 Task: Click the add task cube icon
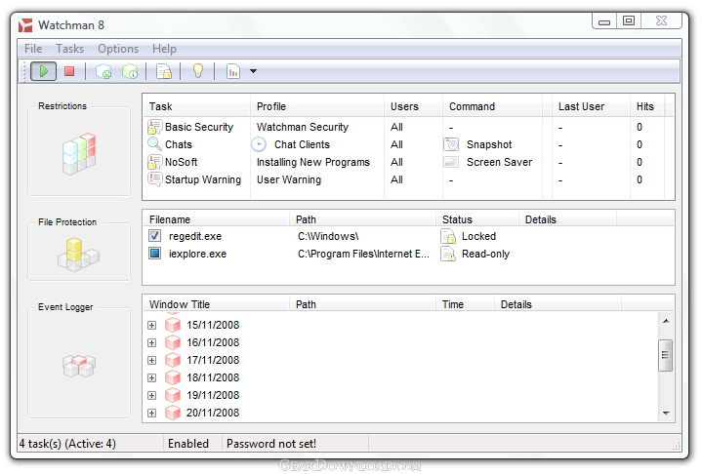click(x=103, y=71)
